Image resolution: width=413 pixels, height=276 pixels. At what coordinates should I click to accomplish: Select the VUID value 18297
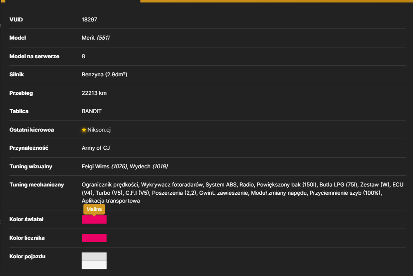tap(89, 19)
